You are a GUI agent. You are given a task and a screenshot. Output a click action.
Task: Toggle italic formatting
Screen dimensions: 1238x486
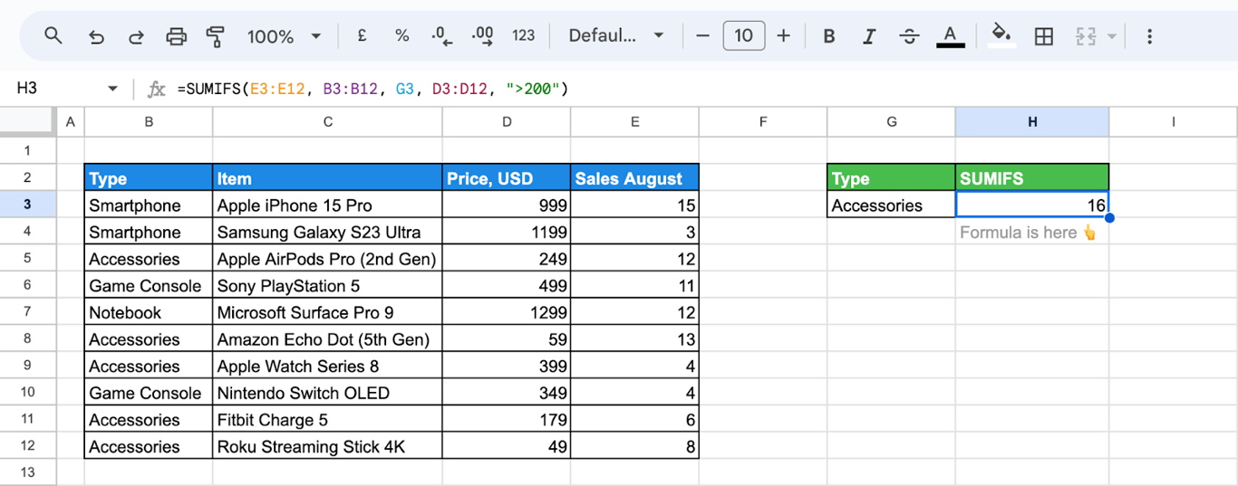pos(869,36)
